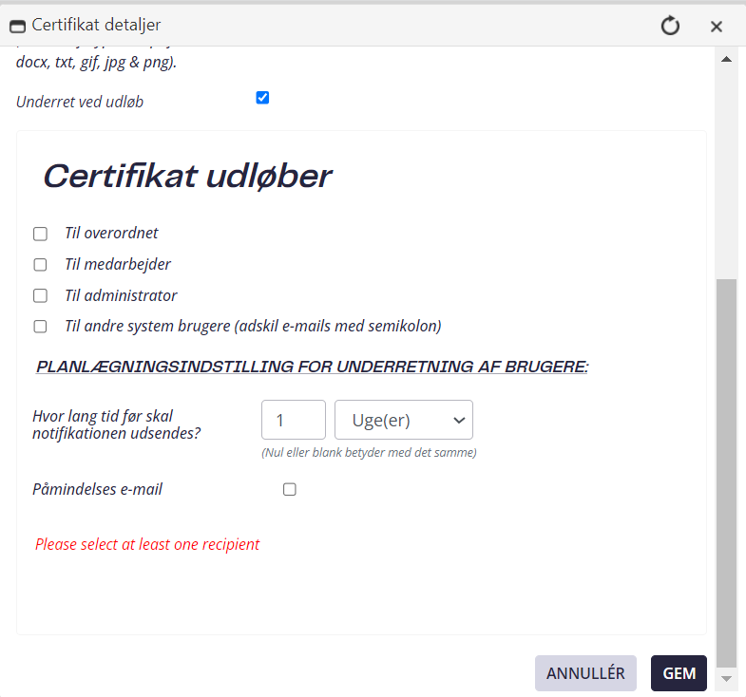
Task: Click the Til administrator label text
Action: pyautogui.click(x=122, y=295)
